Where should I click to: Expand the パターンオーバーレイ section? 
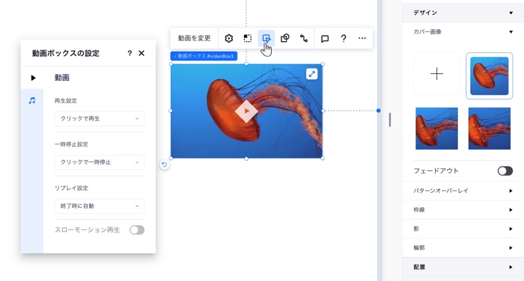[x=463, y=191]
